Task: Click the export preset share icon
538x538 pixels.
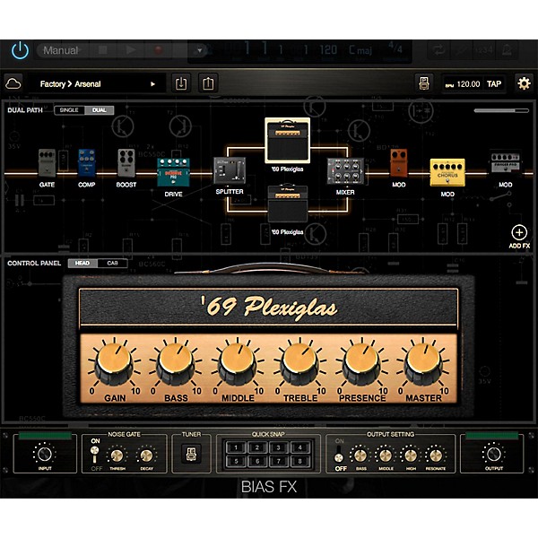Action: (208, 83)
